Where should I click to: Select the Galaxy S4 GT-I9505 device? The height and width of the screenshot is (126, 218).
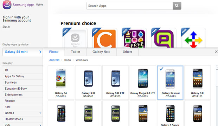(61, 83)
